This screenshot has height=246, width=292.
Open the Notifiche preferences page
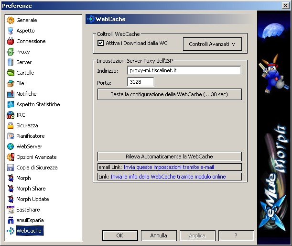26,94
